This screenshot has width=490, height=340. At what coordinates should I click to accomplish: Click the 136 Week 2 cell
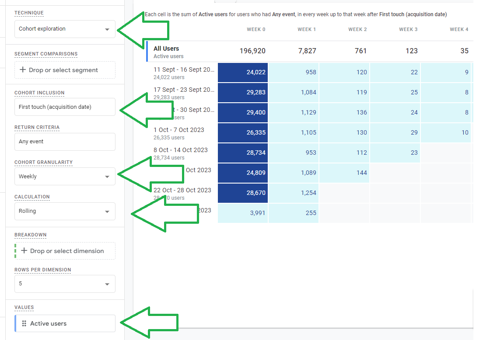[344, 112]
